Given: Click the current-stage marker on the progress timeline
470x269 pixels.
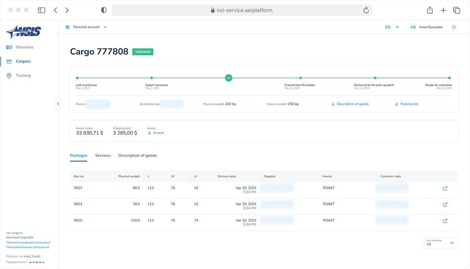Looking at the screenshot, I should pyautogui.click(x=229, y=78).
